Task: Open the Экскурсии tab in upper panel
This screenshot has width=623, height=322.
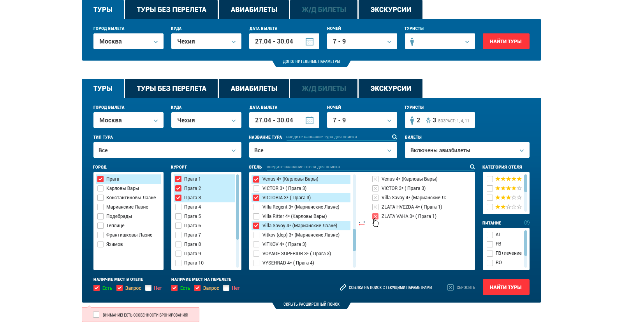Action: tap(391, 10)
